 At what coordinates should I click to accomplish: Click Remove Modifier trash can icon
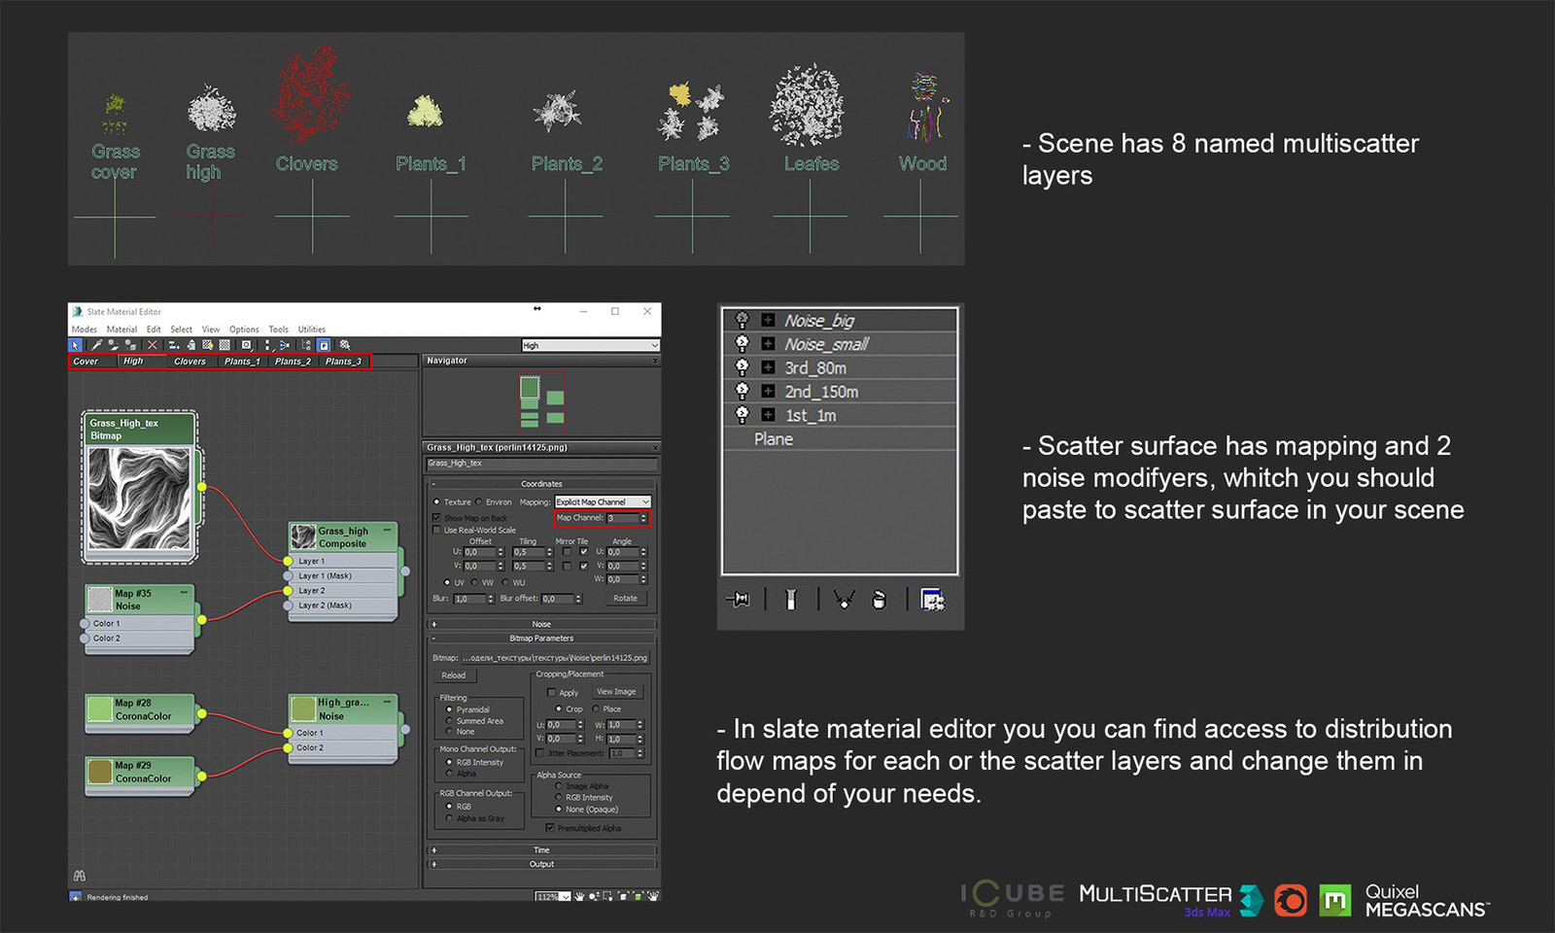(879, 600)
